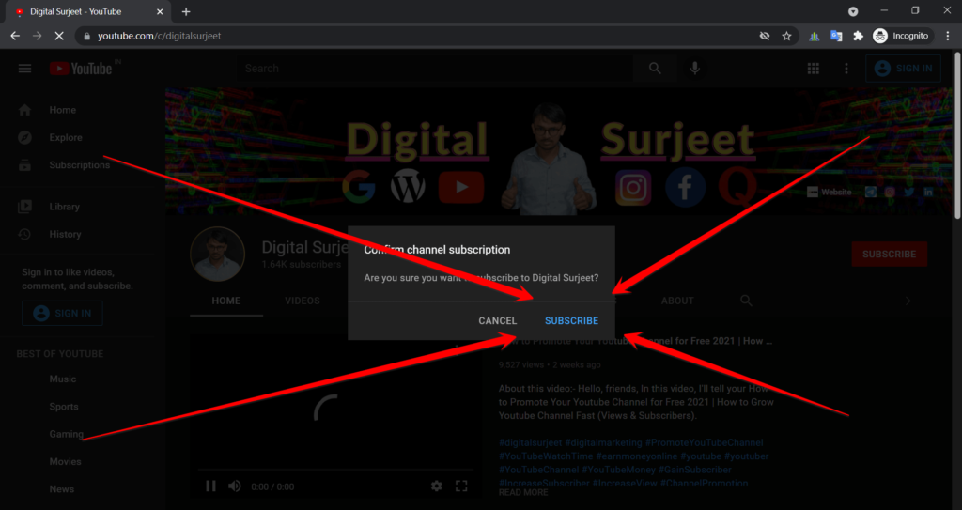Bookmark this page with the star icon
The width and height of the screenshot is (962, 510).
click(786, 37)
